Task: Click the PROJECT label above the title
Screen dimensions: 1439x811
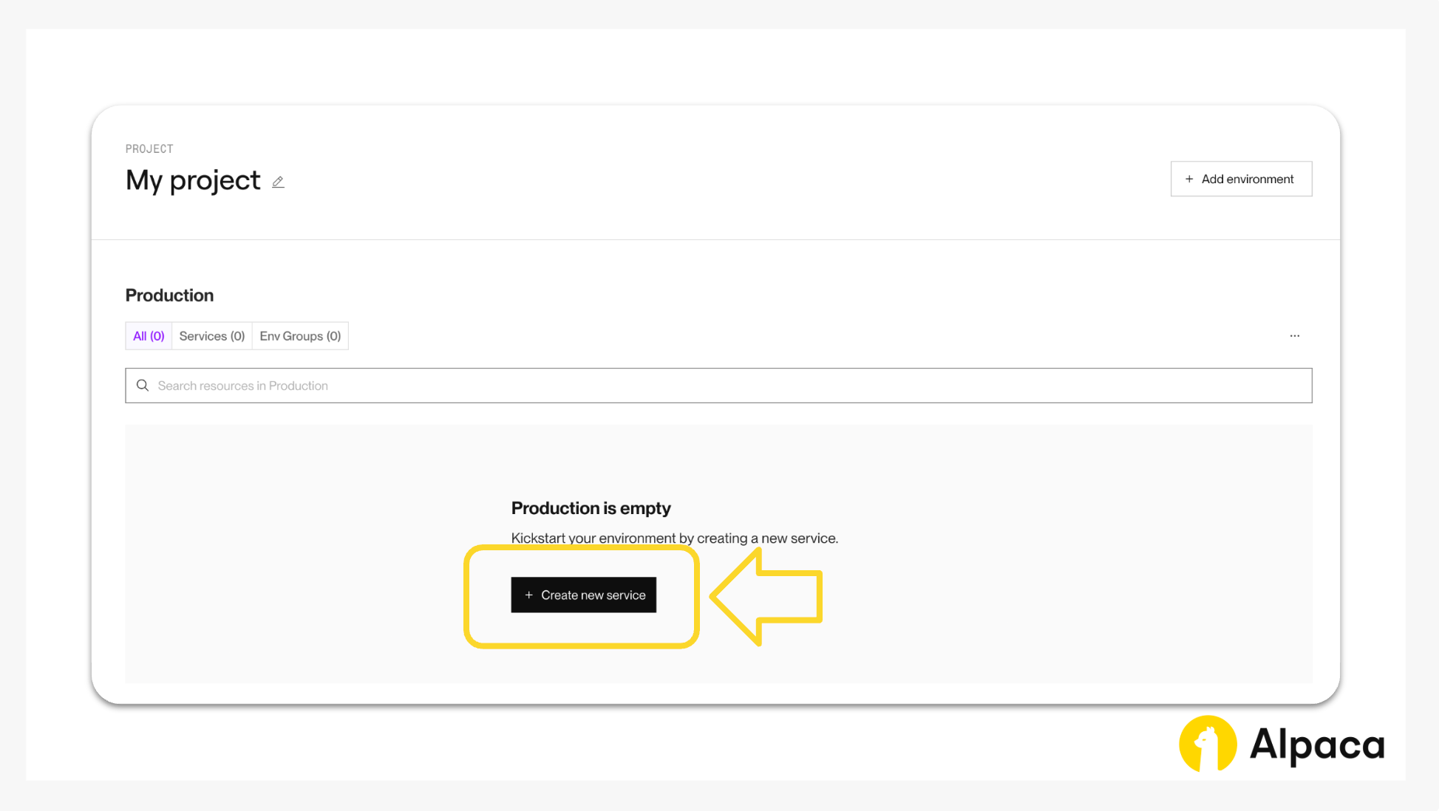Action: pos(149,149)
